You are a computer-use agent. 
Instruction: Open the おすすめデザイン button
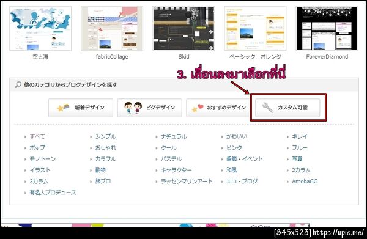point(218,108)
